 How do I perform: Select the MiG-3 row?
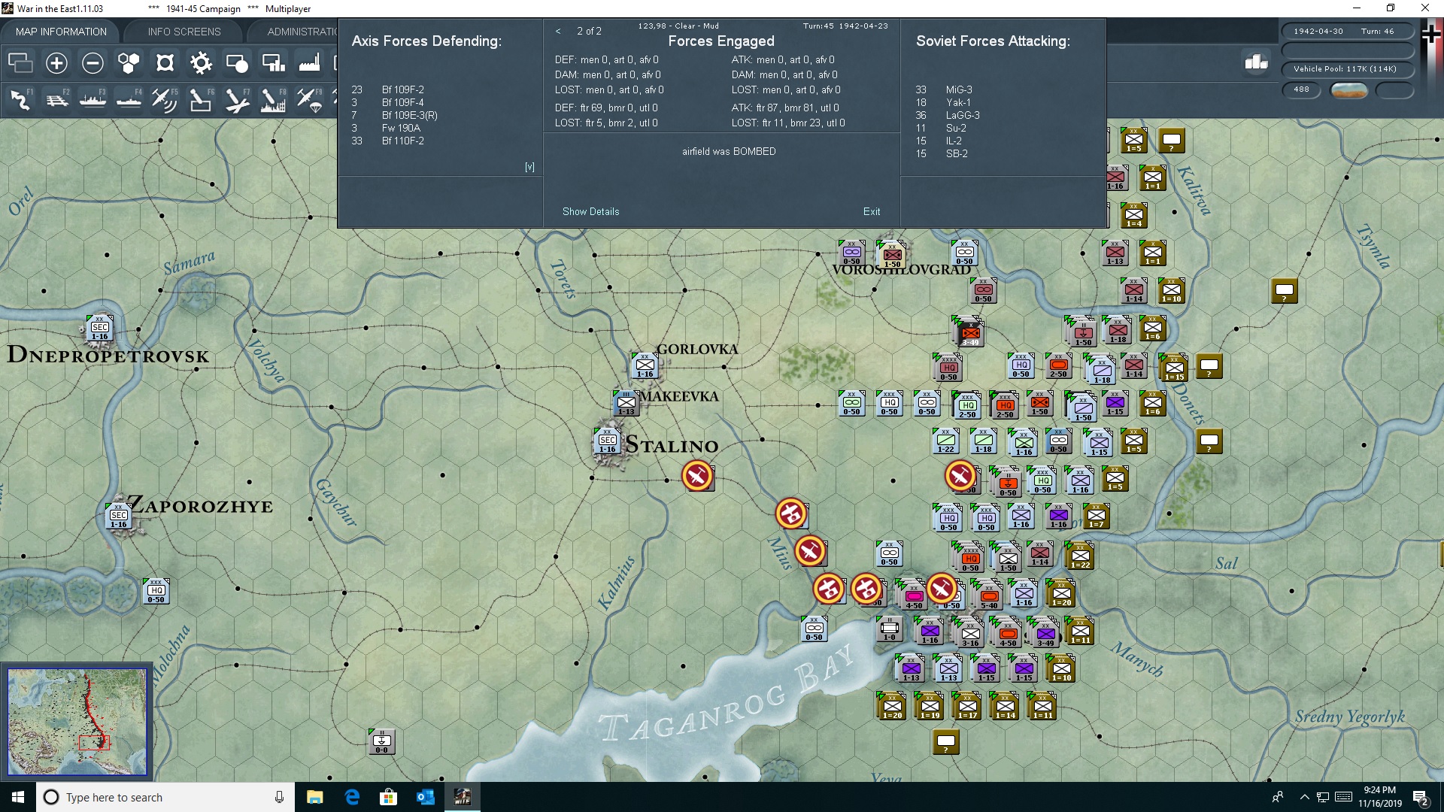tap(943, 89)
